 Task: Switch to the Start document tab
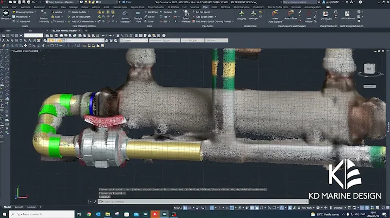pyautogui.click(x=8, y=30)
